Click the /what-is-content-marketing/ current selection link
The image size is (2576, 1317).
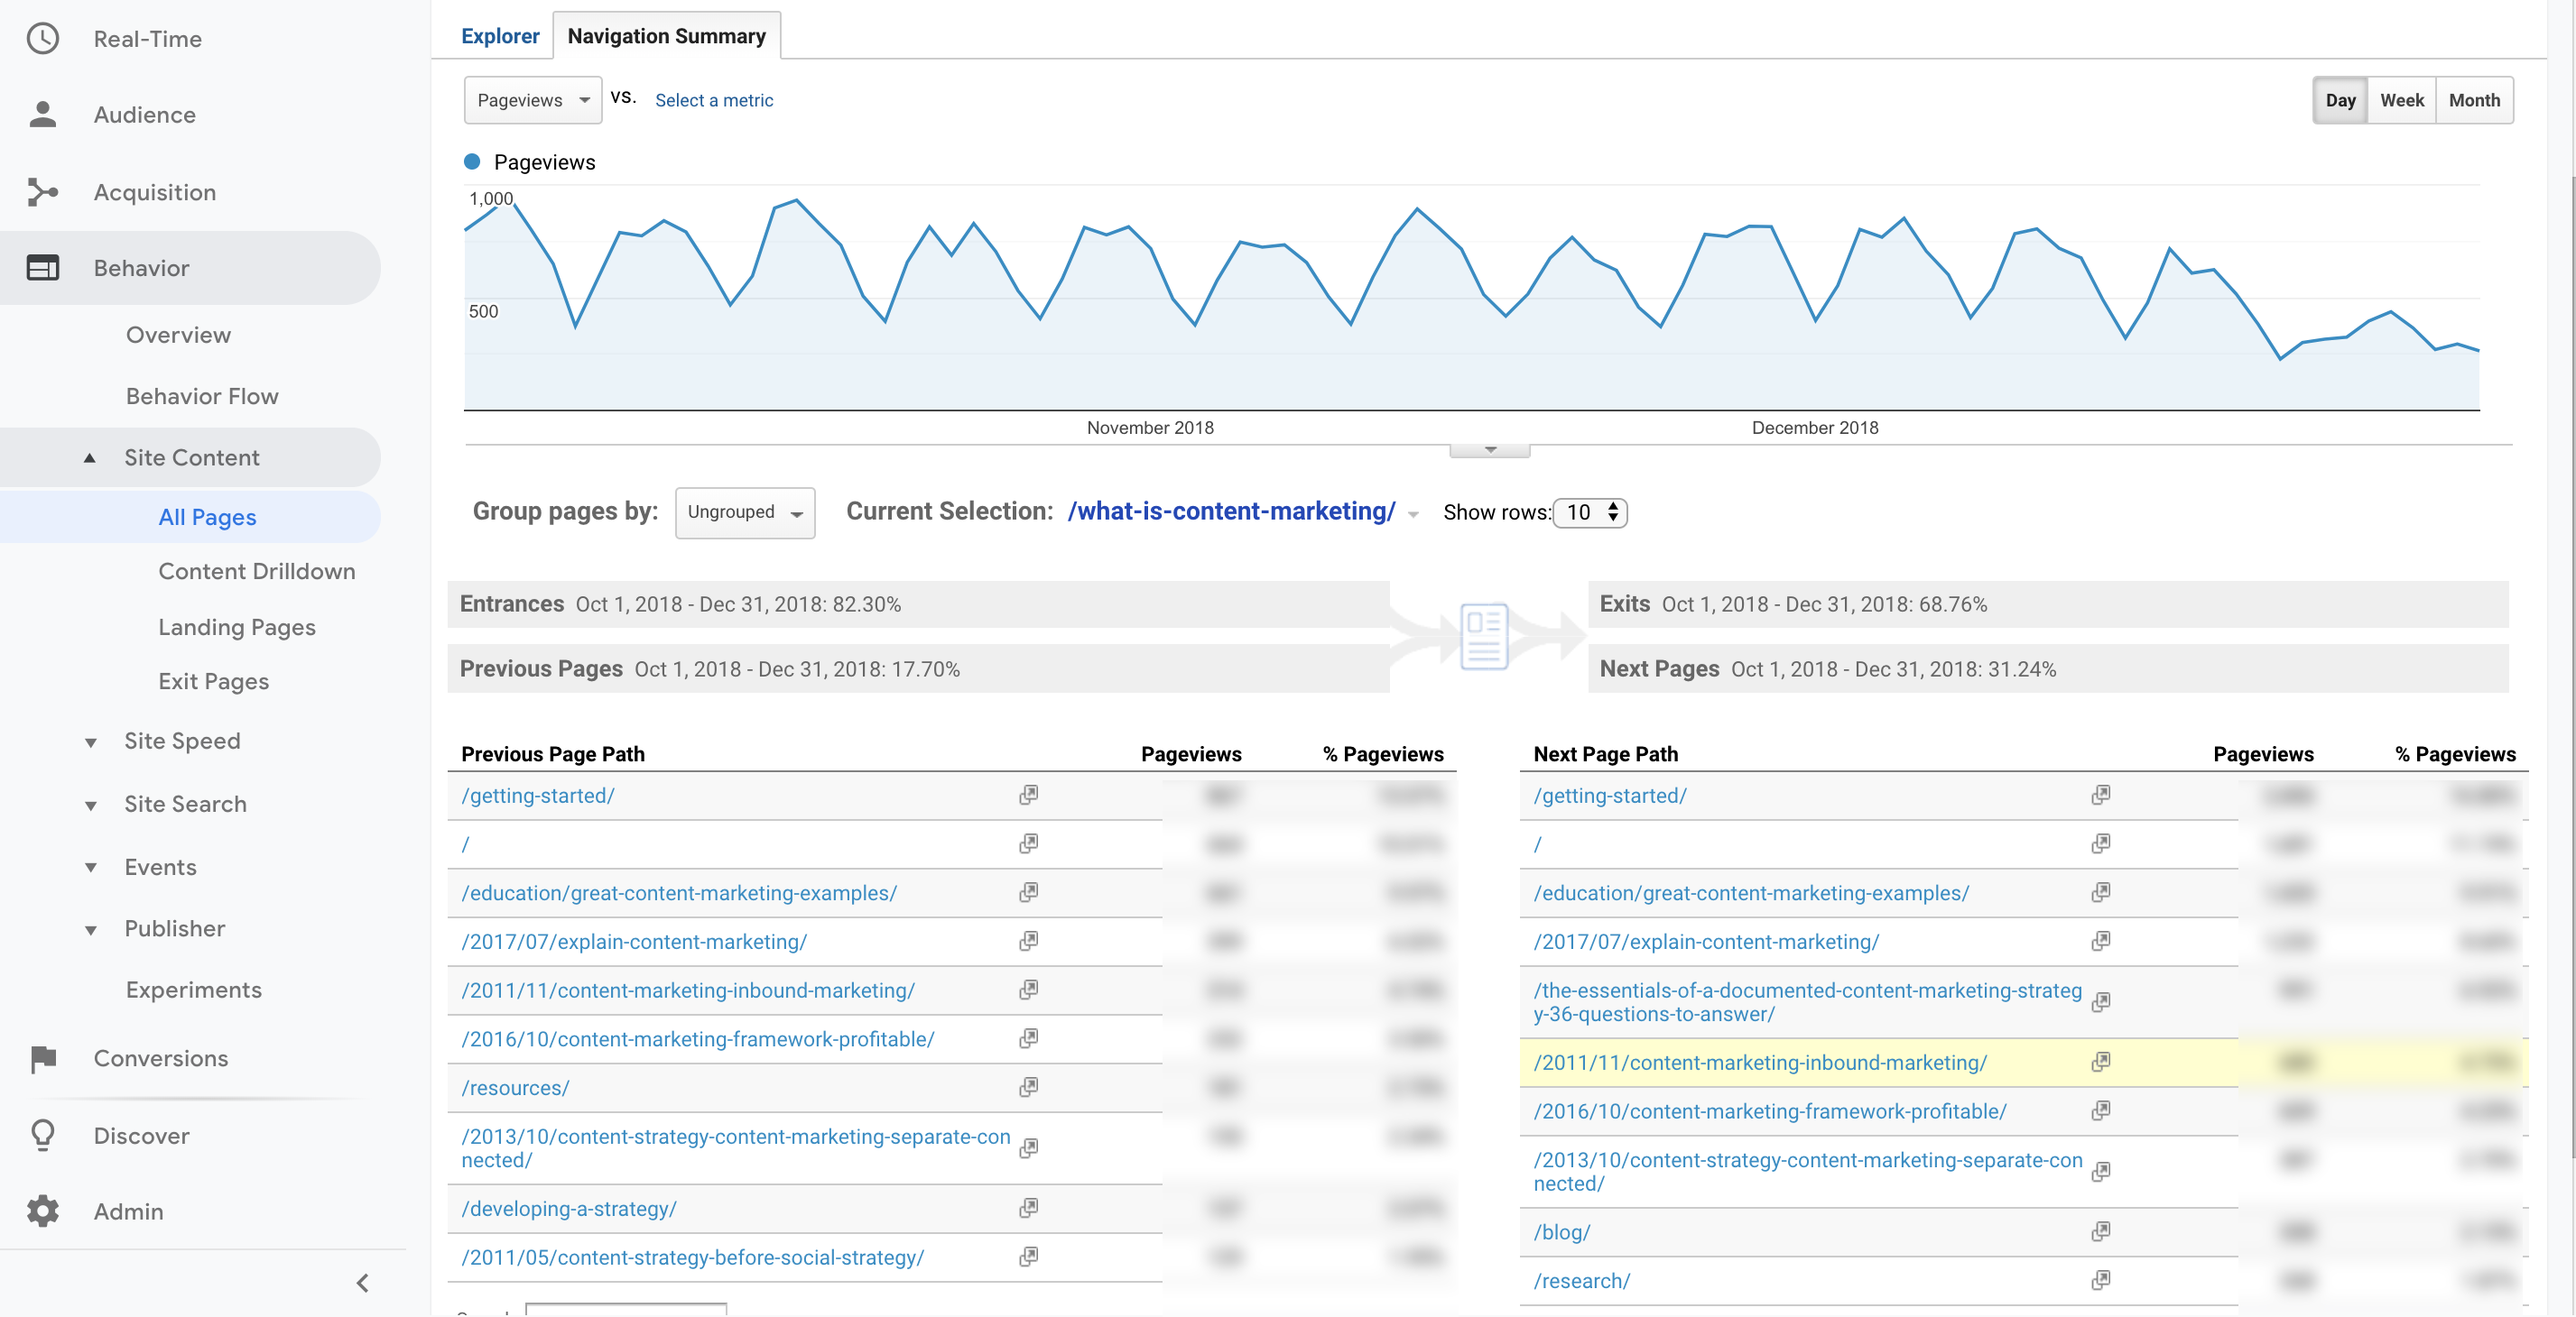click(x=1232, y=512)
